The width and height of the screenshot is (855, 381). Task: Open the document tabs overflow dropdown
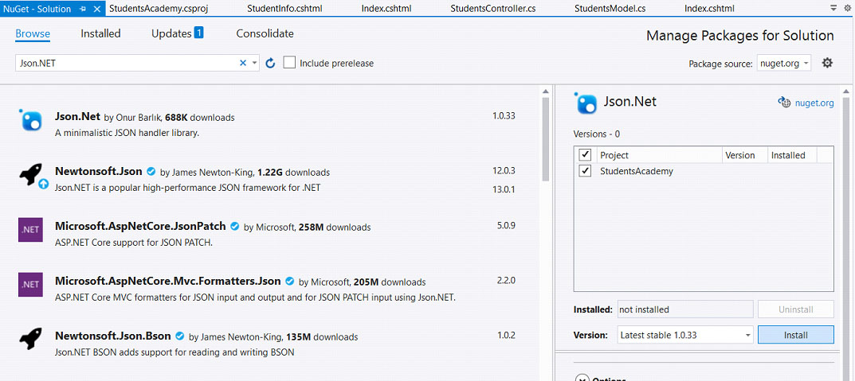click(833, 8)
